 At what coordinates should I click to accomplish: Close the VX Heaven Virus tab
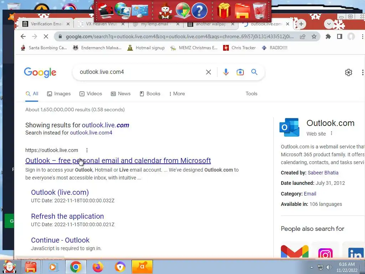(123, 24)
